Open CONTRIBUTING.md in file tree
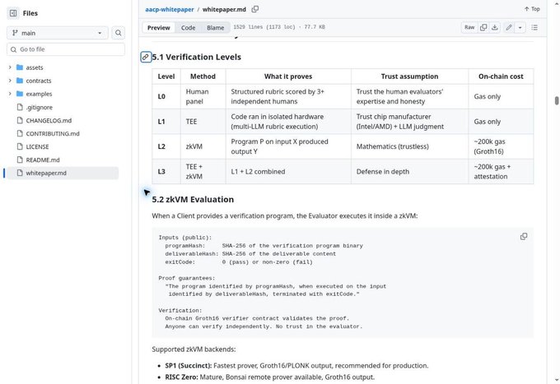 53,134
